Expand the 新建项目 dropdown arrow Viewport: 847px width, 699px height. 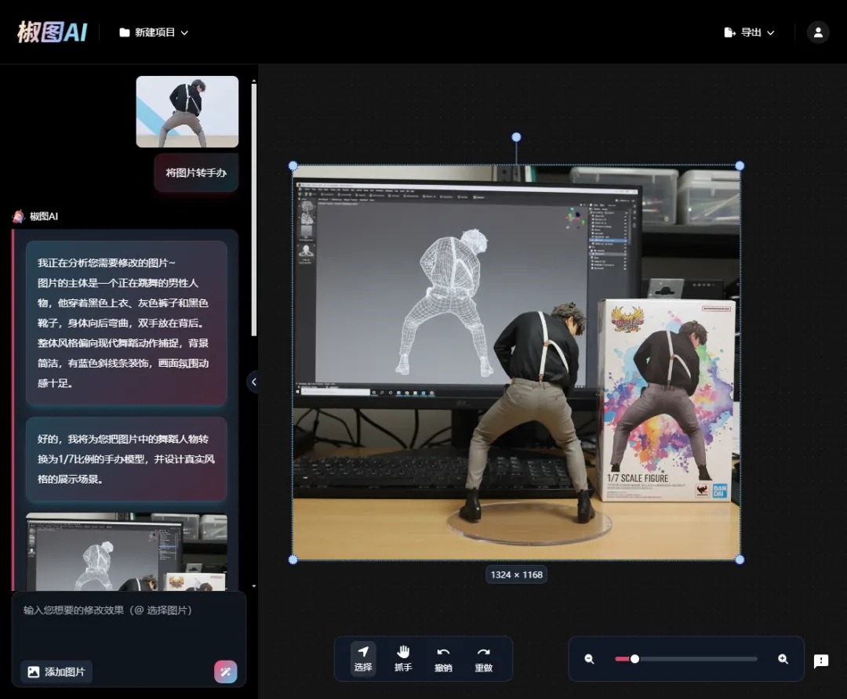click(184, 33)
